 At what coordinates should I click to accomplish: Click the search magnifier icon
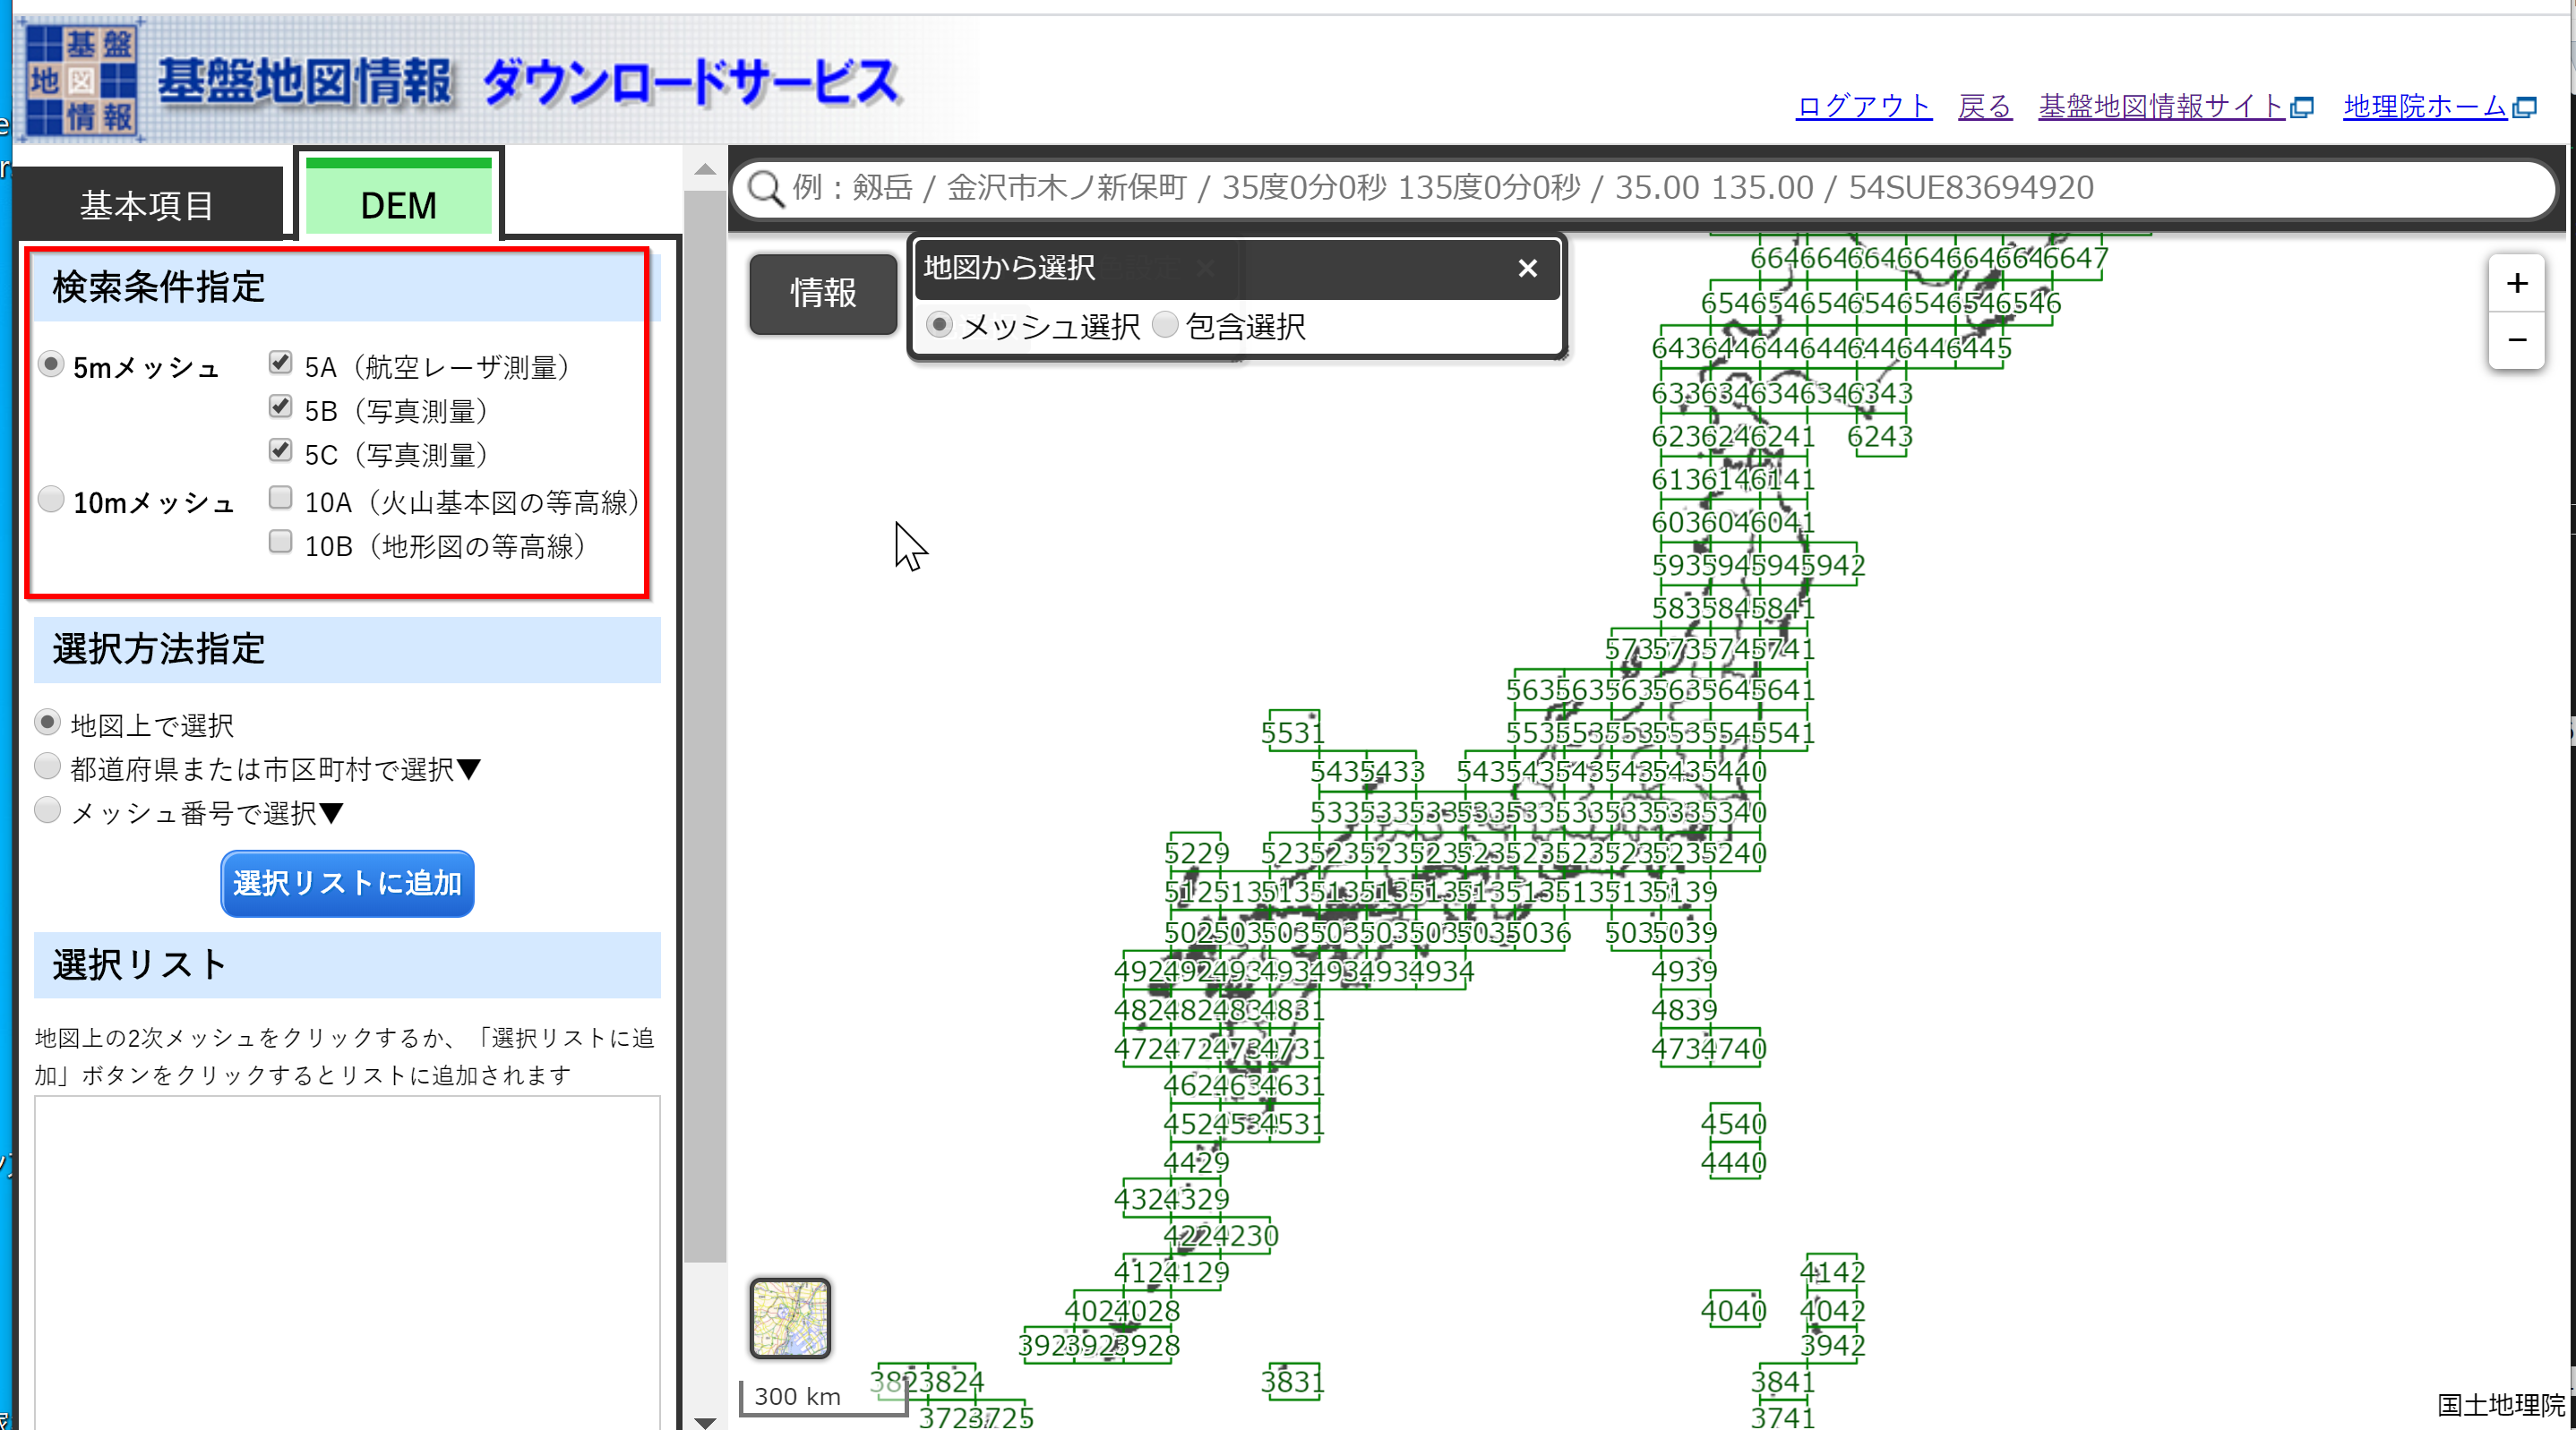pos(766,188)
